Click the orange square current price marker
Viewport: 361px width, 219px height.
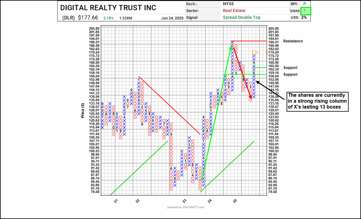[254, 52]
